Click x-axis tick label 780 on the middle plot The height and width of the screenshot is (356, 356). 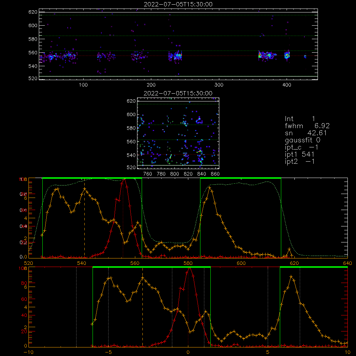[x=161, y=174]
